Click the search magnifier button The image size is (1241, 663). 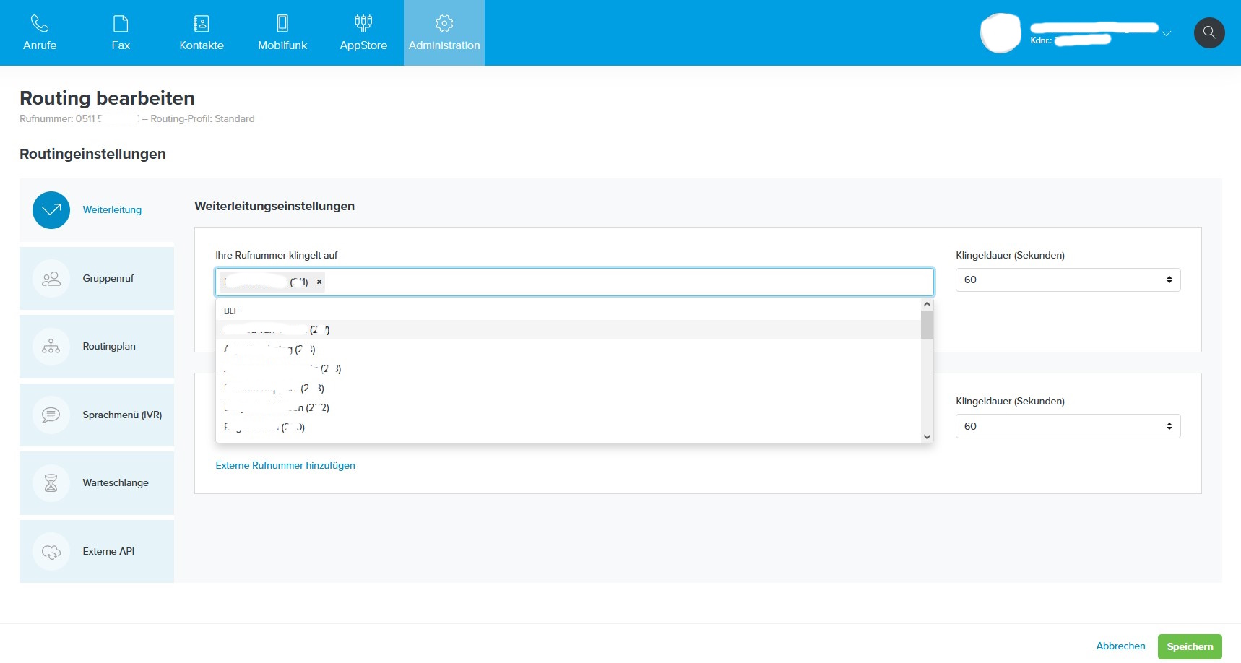click(x=1208, y=32)
